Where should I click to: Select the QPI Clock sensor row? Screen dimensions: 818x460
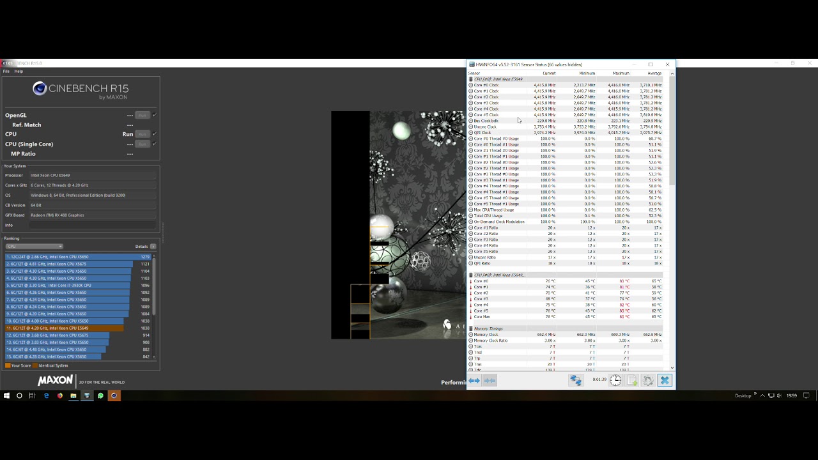(x=566, y=133)
